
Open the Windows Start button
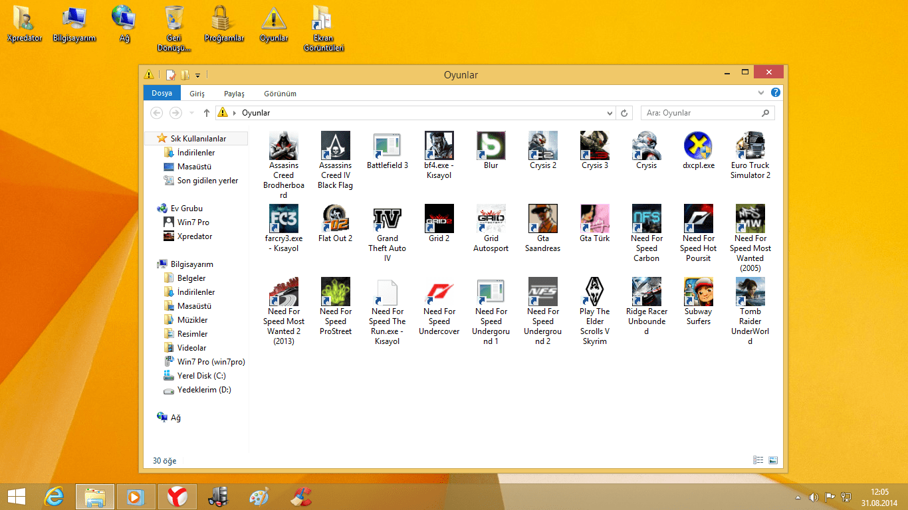[16, 496]
